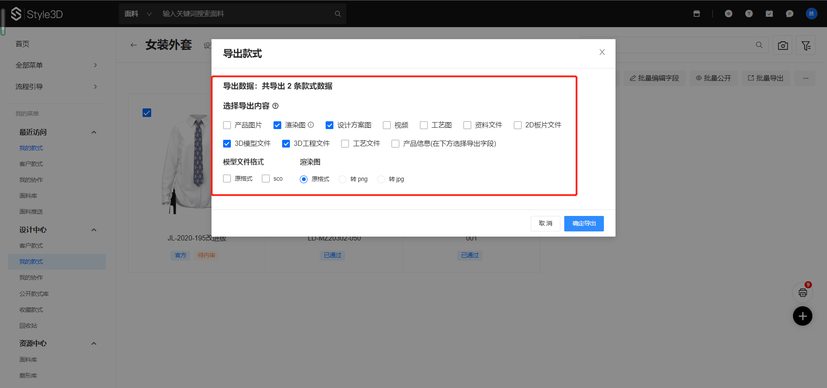Viewport: 827px width, 388px height.
Task: Collapse the 最近访问 section
Action: (x=94, y=132)
